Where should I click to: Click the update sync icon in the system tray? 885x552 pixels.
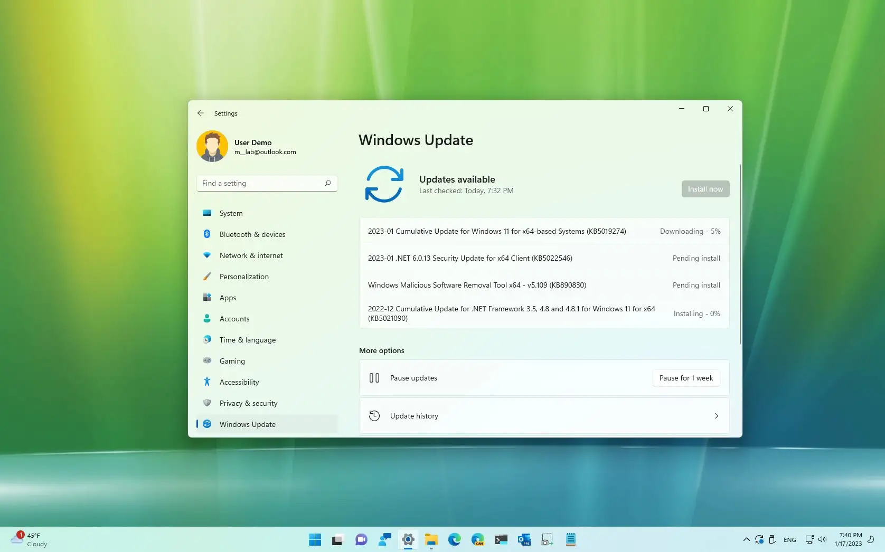point(759,539)
